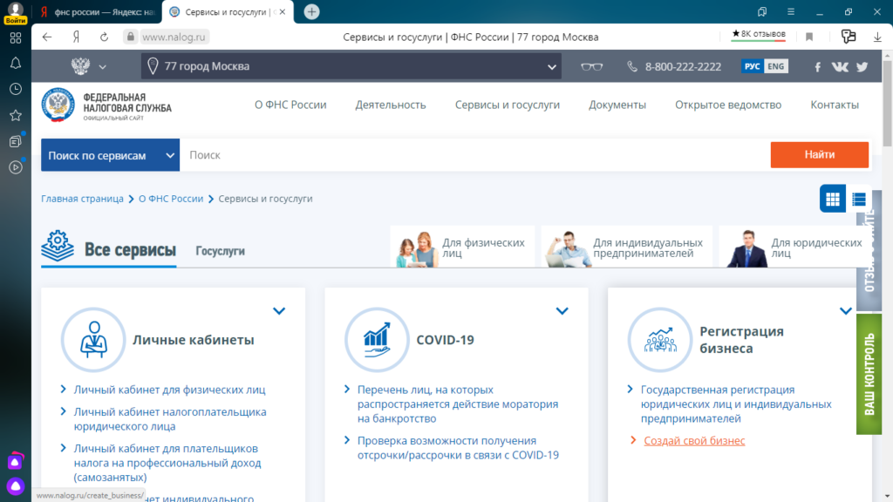Collapse the Личные кабинеты card chevron
Screen dimensions: 893x502
pyautogui.click(x=279, y=311)
